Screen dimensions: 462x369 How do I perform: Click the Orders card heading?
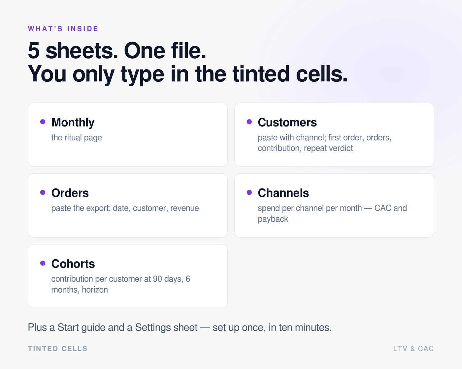point(70,193)
